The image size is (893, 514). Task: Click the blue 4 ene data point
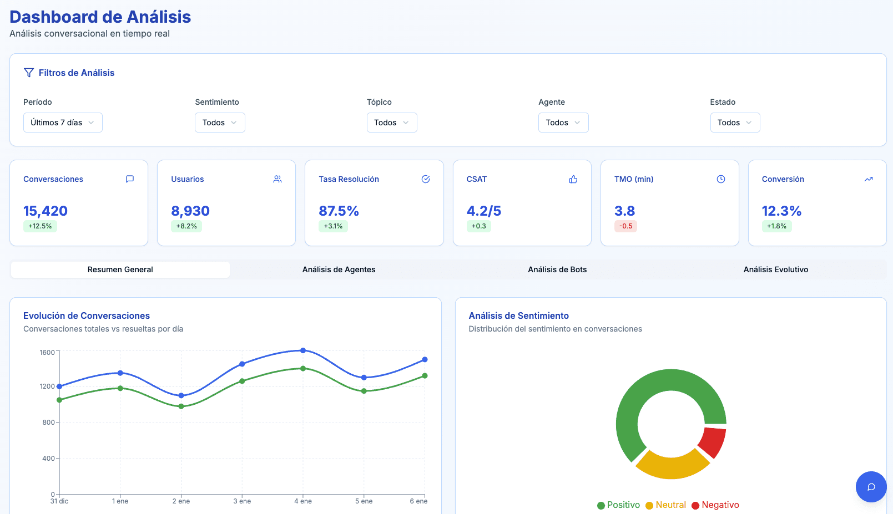(x=303, y=350)
